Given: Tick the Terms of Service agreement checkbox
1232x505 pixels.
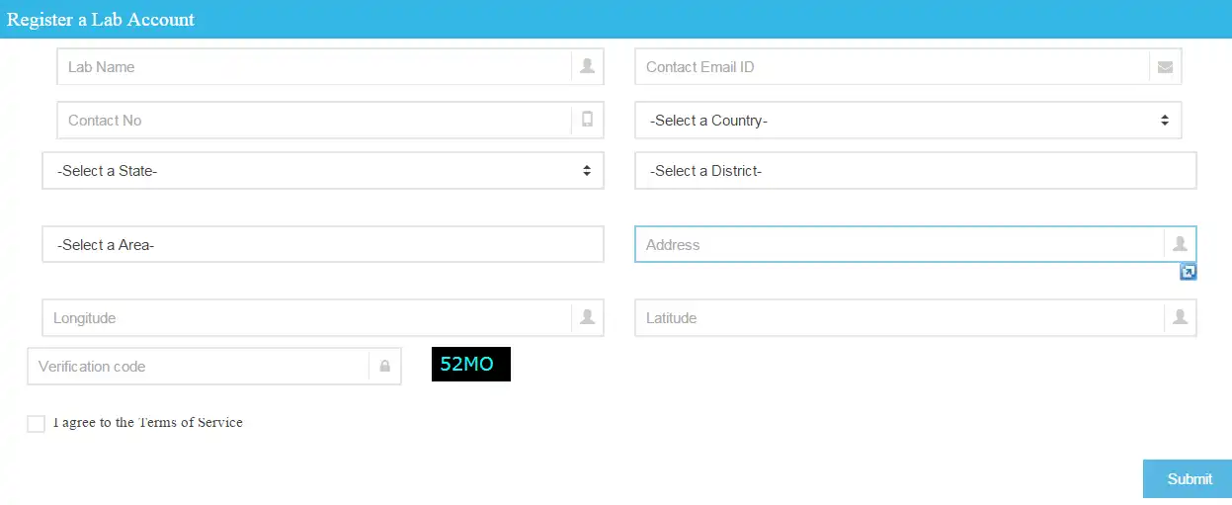Looking at the screenshot, I should (x=37, y=424).
